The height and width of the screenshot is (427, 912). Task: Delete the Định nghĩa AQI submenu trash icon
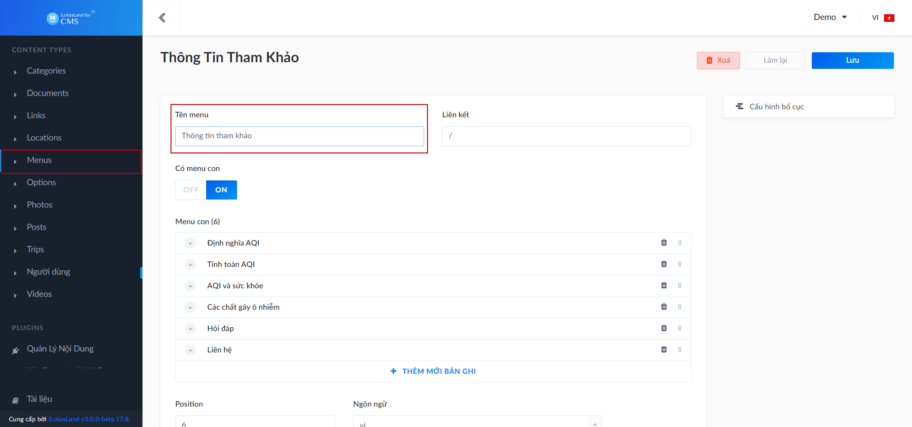(664, 243)
